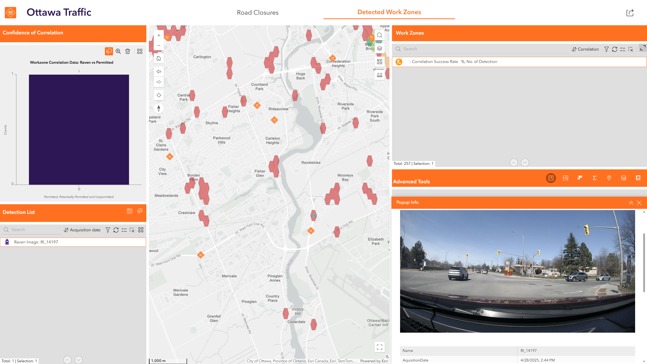Toggle show selection in Work Zones list
Viewport: 647px width, 364px height.
coord(622,49)
